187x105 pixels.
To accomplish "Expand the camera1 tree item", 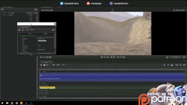I will tap(5, 13).
